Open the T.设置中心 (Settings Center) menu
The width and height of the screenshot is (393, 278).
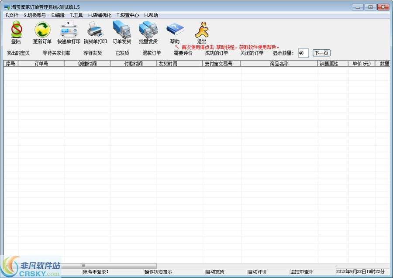click(x=126, y=15)
